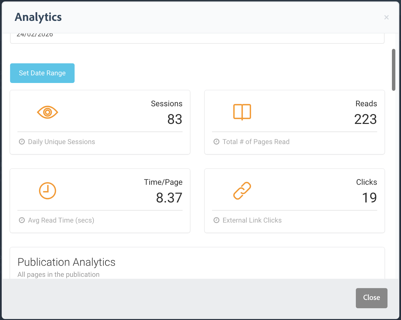This screenshot has width=401, height=320.
Task: Click the chain link Clicks icon
Action: [x=242, y=191]
